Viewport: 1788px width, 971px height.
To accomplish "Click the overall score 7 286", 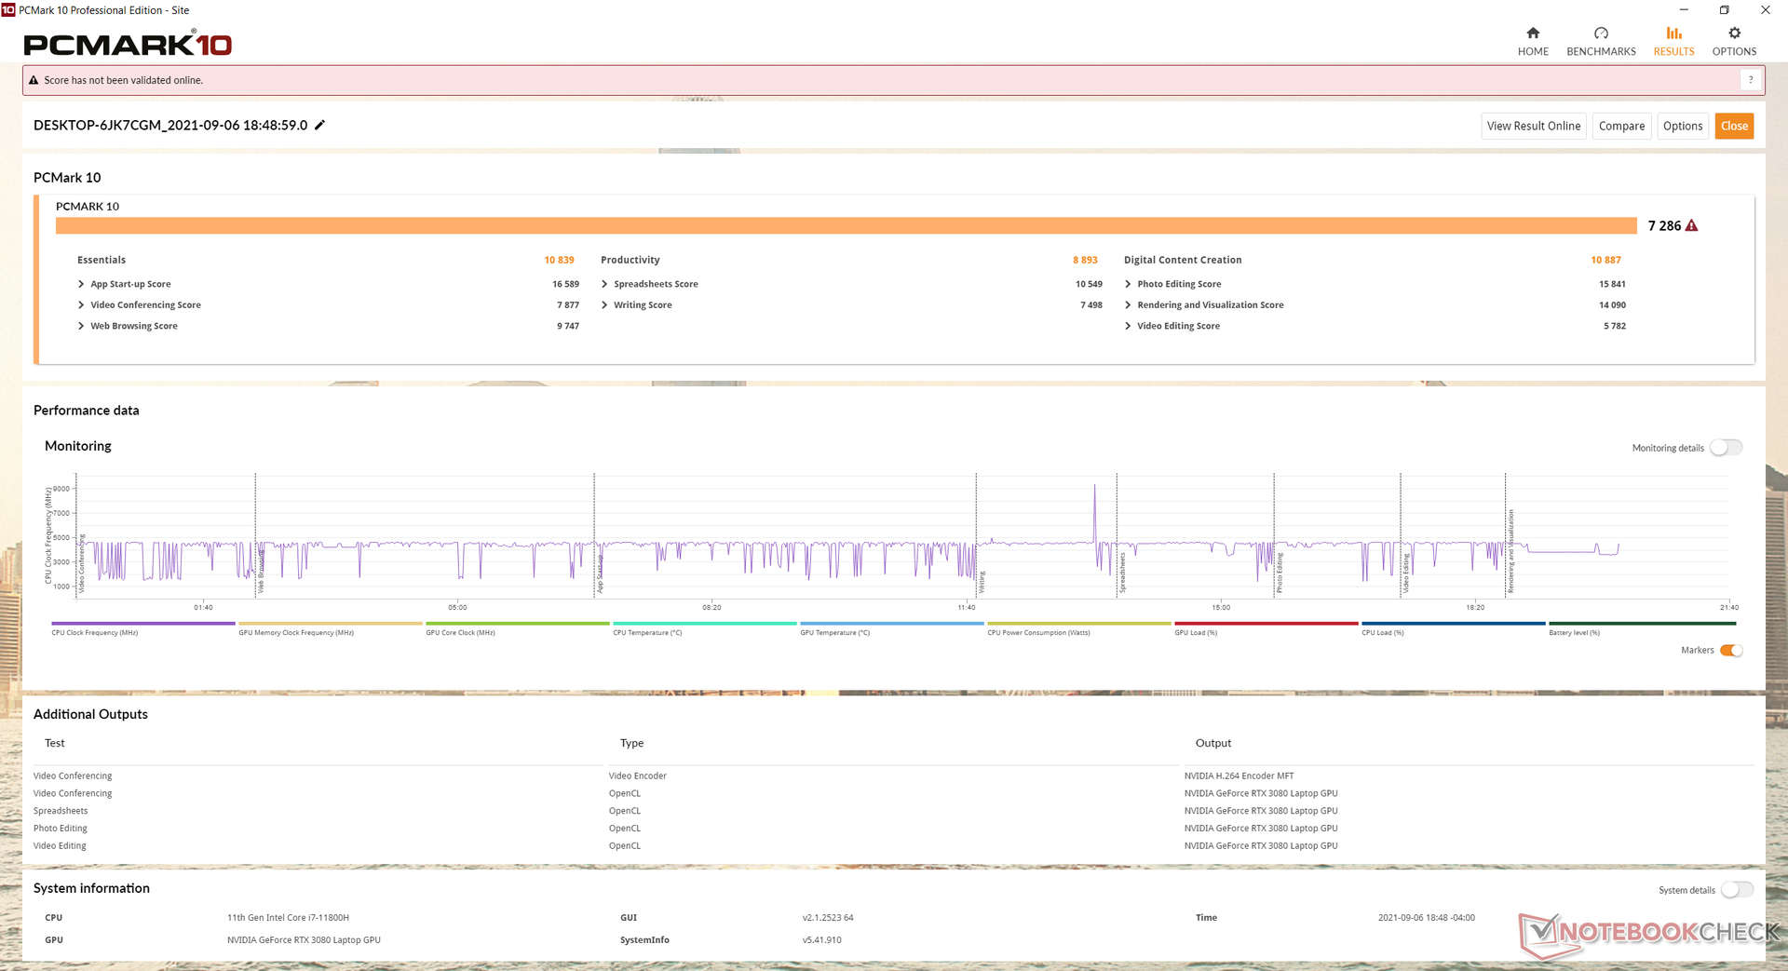I will coord(1664,225).
